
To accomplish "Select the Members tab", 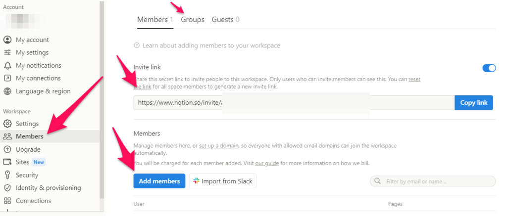I will [154, 20].
